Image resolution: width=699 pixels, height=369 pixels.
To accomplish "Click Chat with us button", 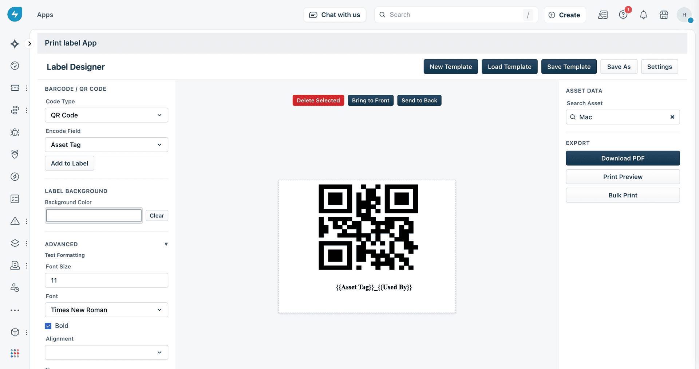I will tap(335, 15).
